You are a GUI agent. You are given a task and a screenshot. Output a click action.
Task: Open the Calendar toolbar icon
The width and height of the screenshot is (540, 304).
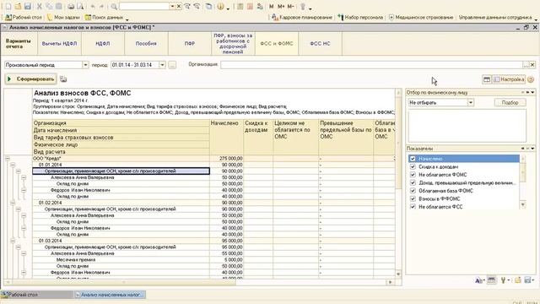[x=250, y=6]
